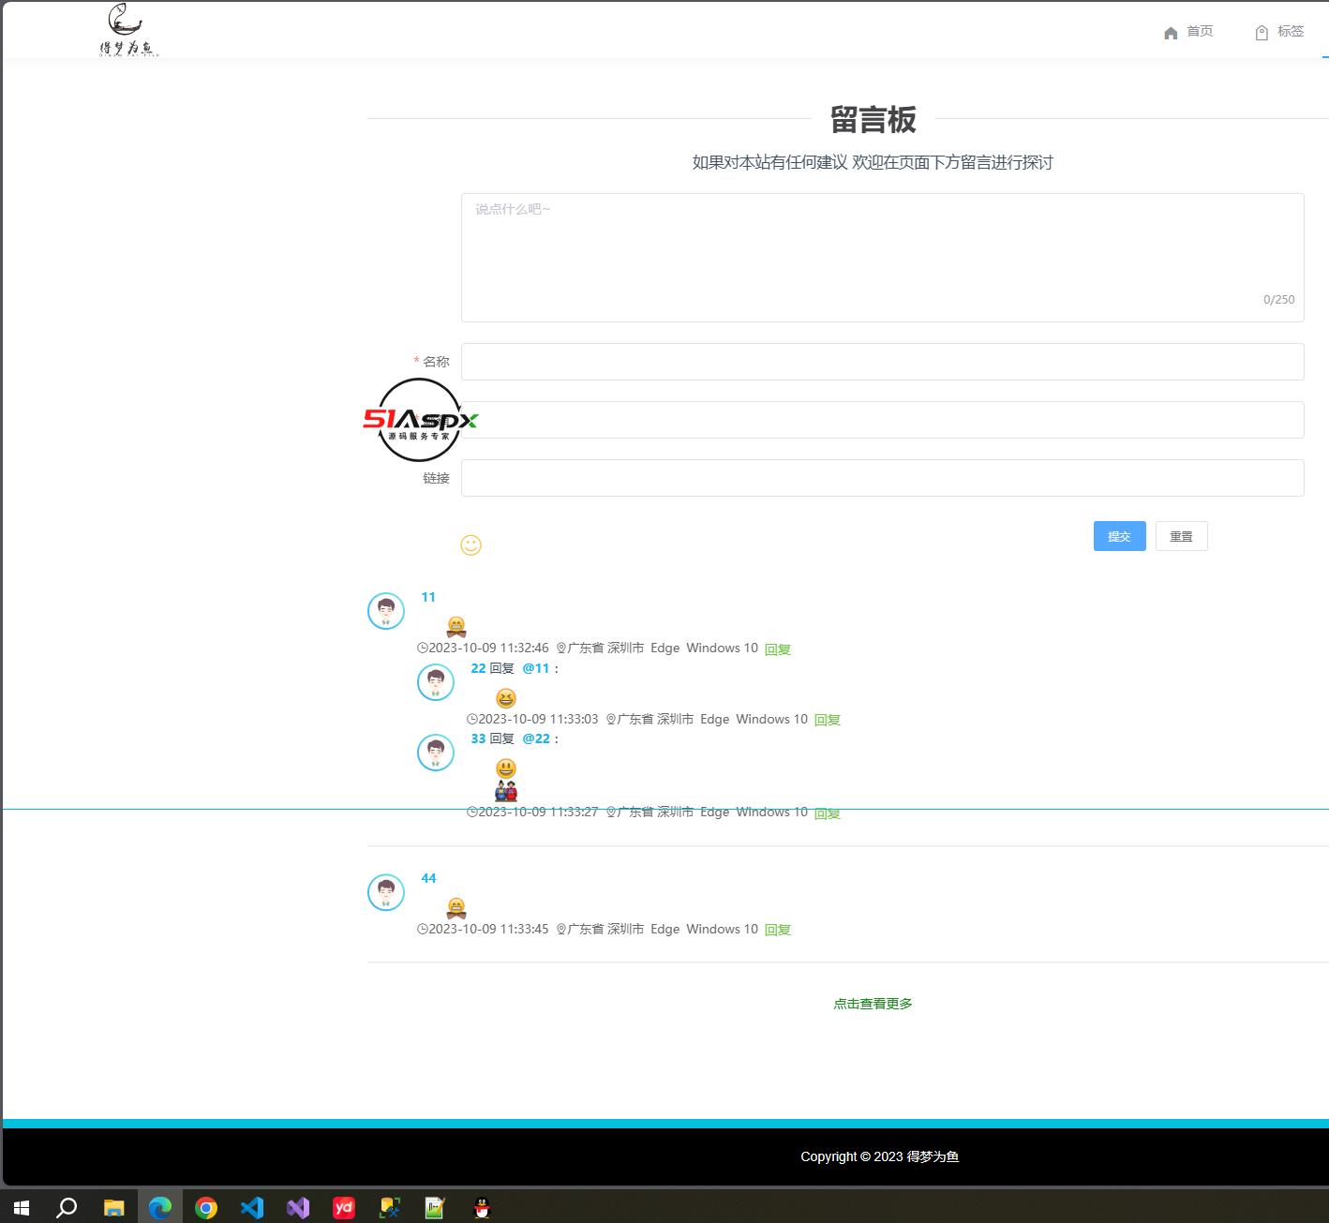
Task: Open the emoji picker smiley icon
Action: point(470,544)
